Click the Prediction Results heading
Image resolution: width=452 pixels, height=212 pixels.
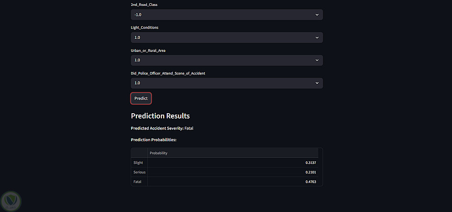click(160, 116)
